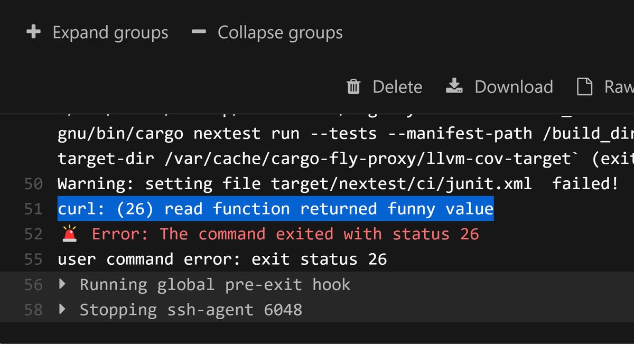
Task: Click line number 55 in the log
Action: coord(33,259)
